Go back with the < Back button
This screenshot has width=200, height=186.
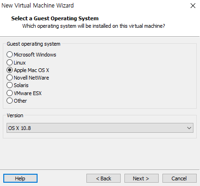[103, 178]
